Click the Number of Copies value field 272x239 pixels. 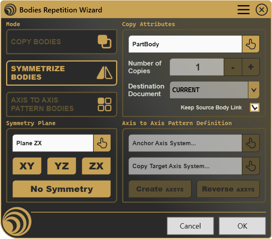197,67
